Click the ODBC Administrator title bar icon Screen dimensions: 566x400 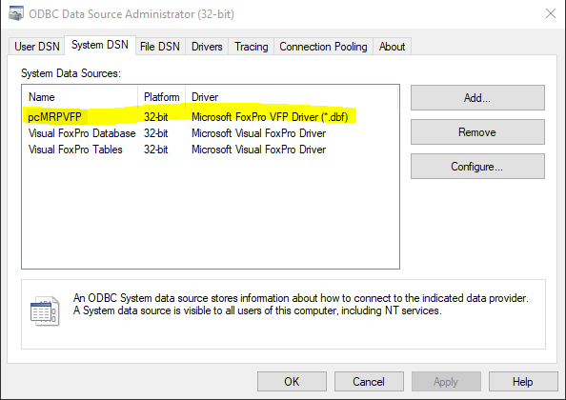click(15, 13)
